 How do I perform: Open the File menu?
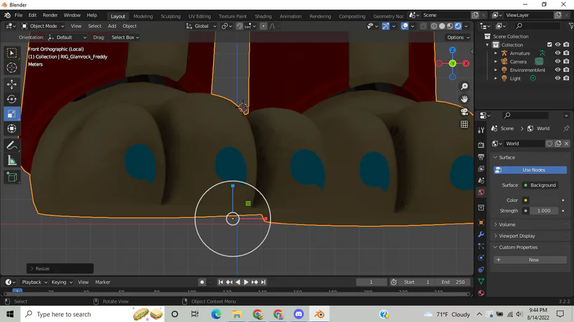pyautogui.click(x=18, y=15)
